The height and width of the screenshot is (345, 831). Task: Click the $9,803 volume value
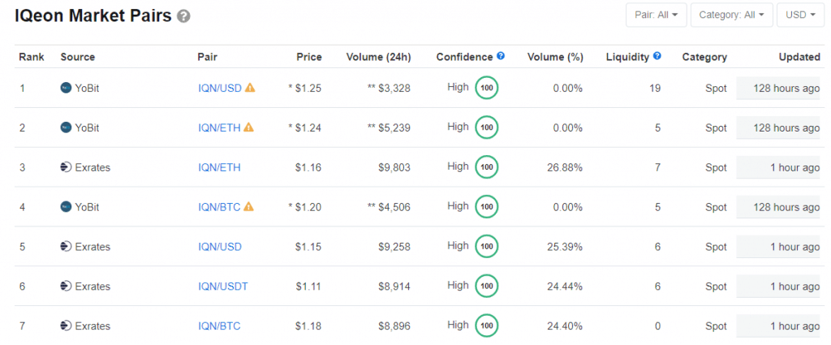point(394,167)
